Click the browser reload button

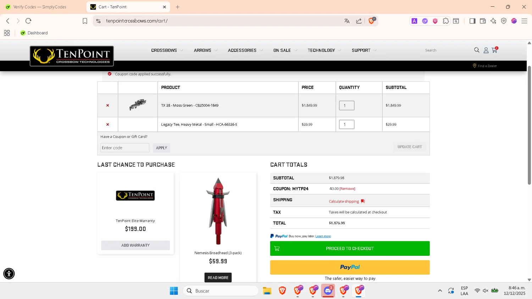tap(28, 21)
